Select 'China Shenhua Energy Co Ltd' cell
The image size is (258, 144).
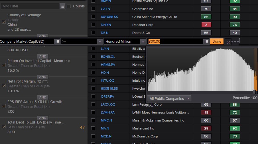click(155, 17)
